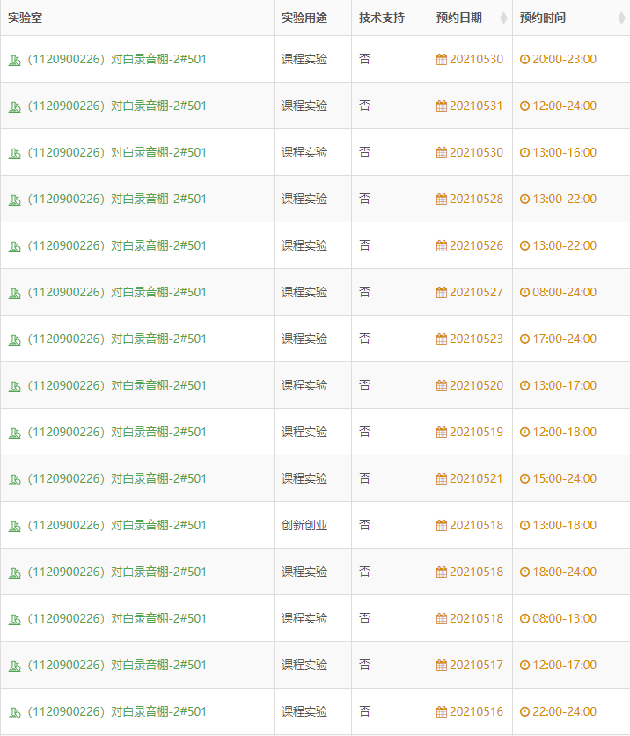This screenshot has height=736, width=630.
Task: Open the 对白录音棚 link in the 20210520 row
Action: (117, 385)
